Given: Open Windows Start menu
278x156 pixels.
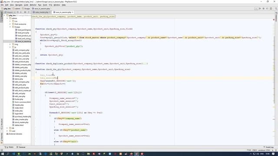Looking at the screenshot, I should tap(3, 154).
